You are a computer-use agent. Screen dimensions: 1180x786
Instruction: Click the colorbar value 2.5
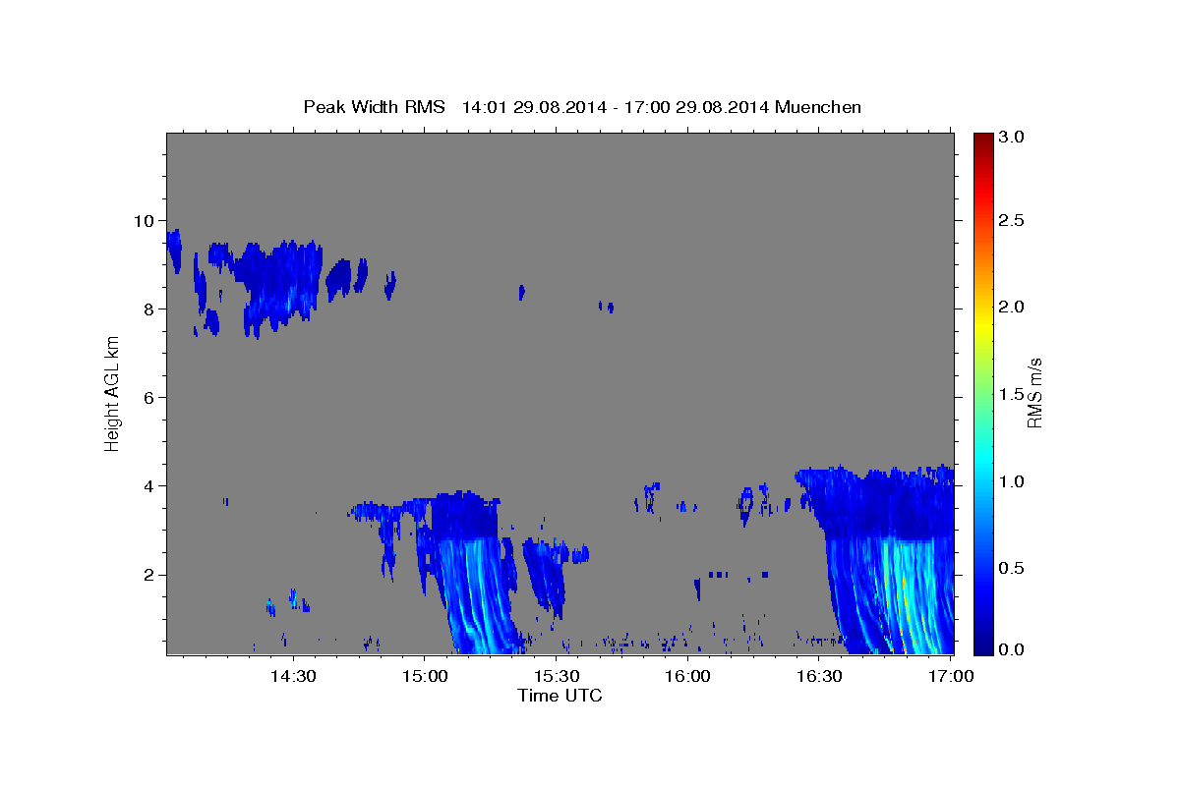(x=1011, y=220)
